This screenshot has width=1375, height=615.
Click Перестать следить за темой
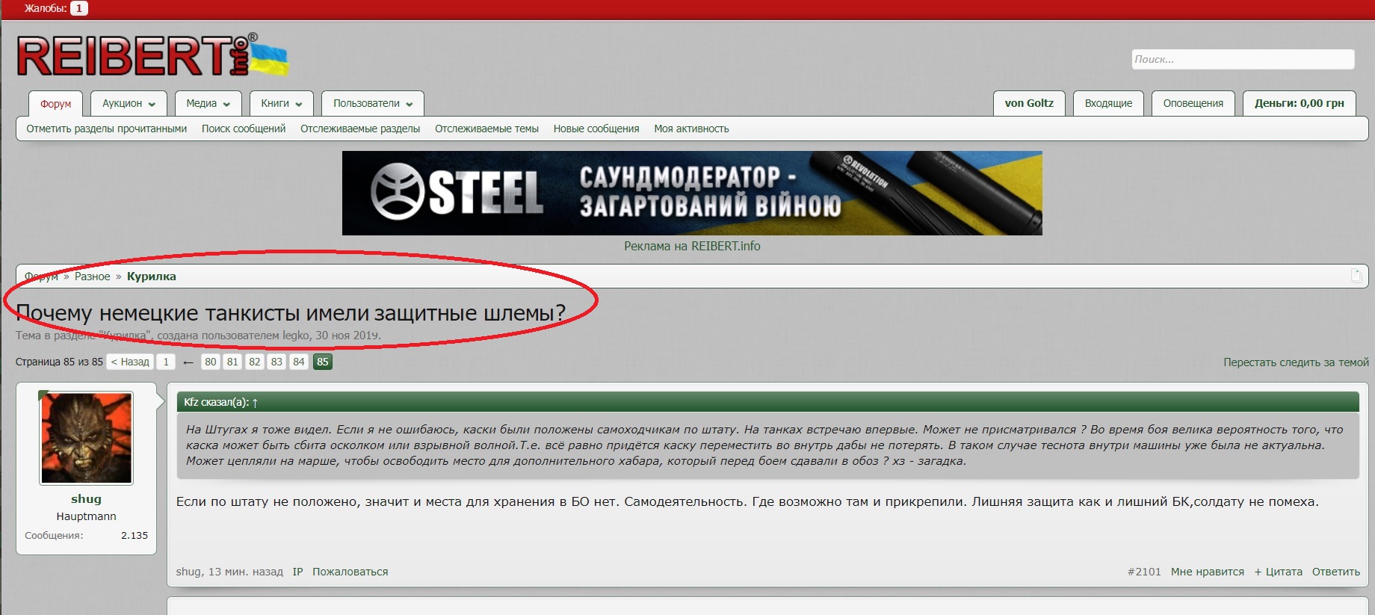(1296, 362)
